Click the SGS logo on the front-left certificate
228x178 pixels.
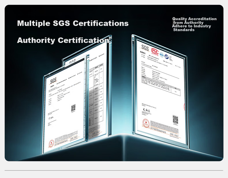(54, 81)
